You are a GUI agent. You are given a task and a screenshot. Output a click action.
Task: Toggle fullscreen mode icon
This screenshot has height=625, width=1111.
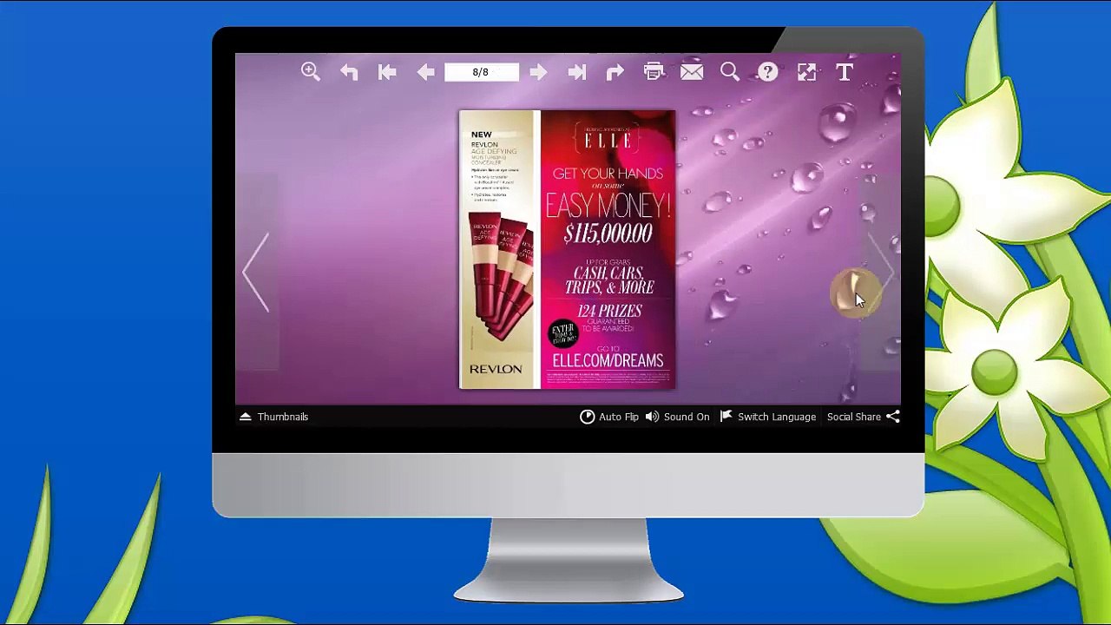pyautogui.click(x=806, y=72)
